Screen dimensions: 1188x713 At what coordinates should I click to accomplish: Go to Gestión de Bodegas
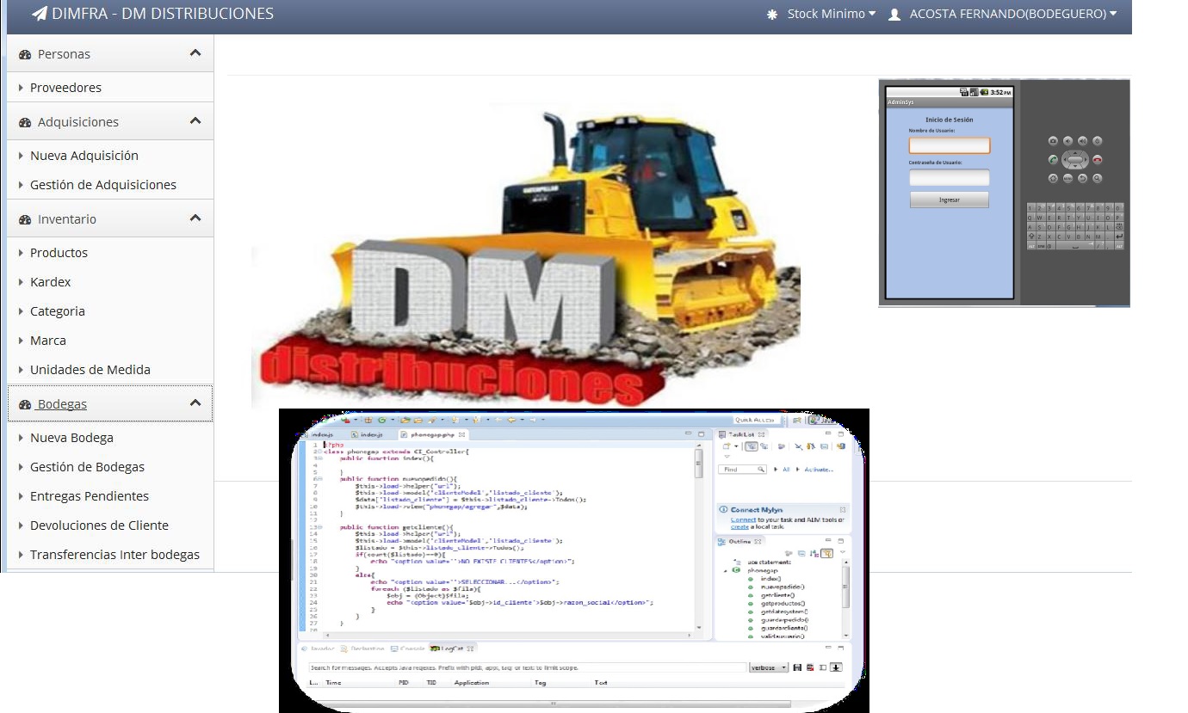(x=87, y=467)
